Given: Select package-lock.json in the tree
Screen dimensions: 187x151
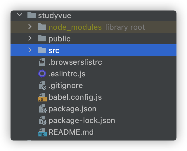Looking at the screenshot, I should coord(82,121).
